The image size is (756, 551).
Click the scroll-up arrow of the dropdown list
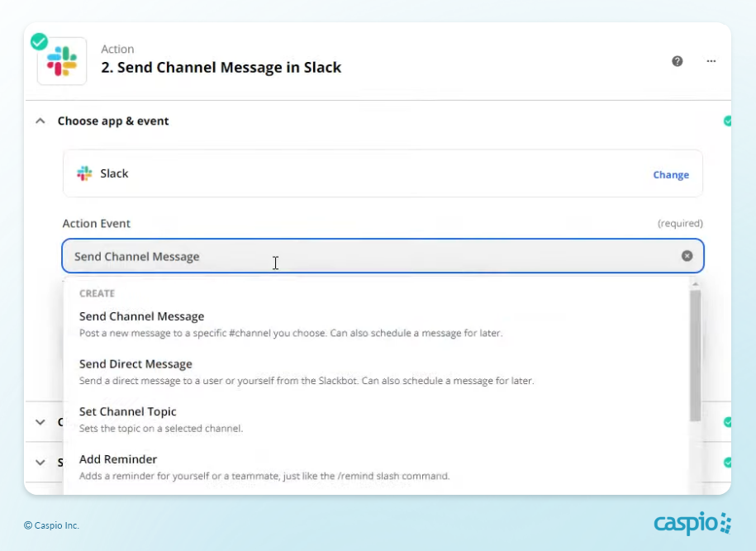[x=695, y=283]
